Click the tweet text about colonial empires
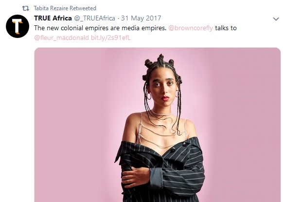Viewport: 283px width, 202px height. (100, 28)
